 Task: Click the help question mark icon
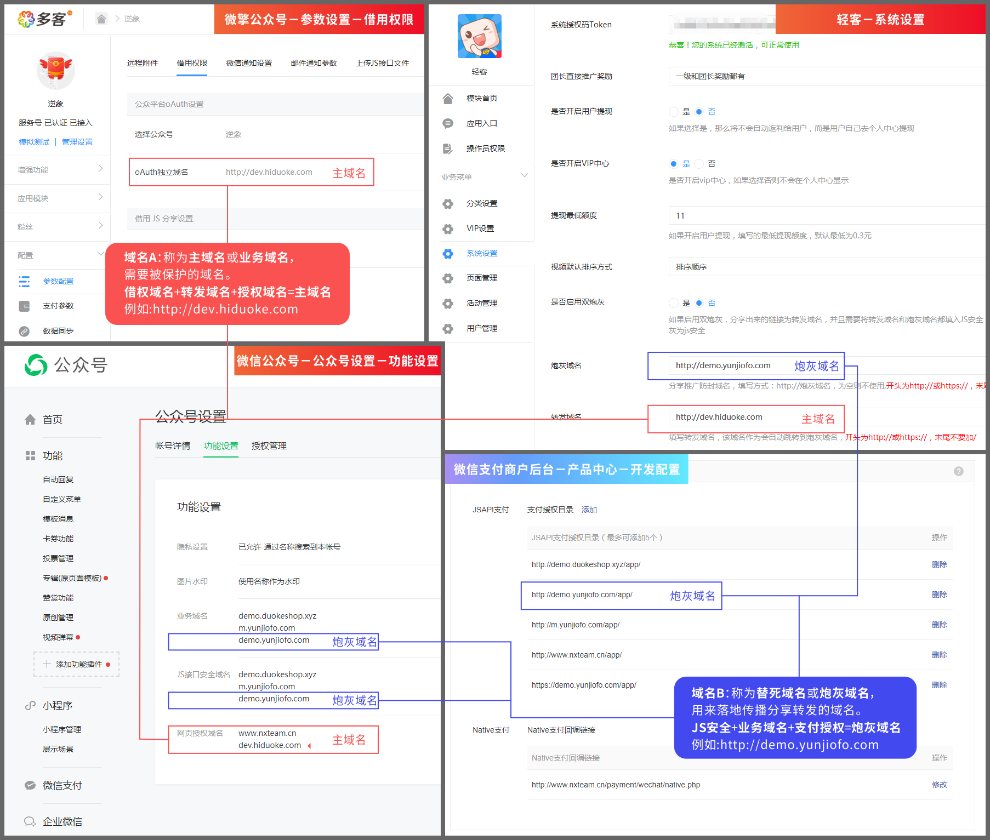click(x=959, y=471)
